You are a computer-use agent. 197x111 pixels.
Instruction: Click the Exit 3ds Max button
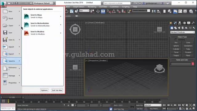tap(57, 90)
